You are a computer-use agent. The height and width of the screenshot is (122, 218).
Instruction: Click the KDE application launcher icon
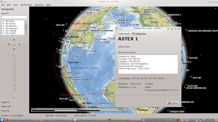pyautogui.click(x=2, y=120)
